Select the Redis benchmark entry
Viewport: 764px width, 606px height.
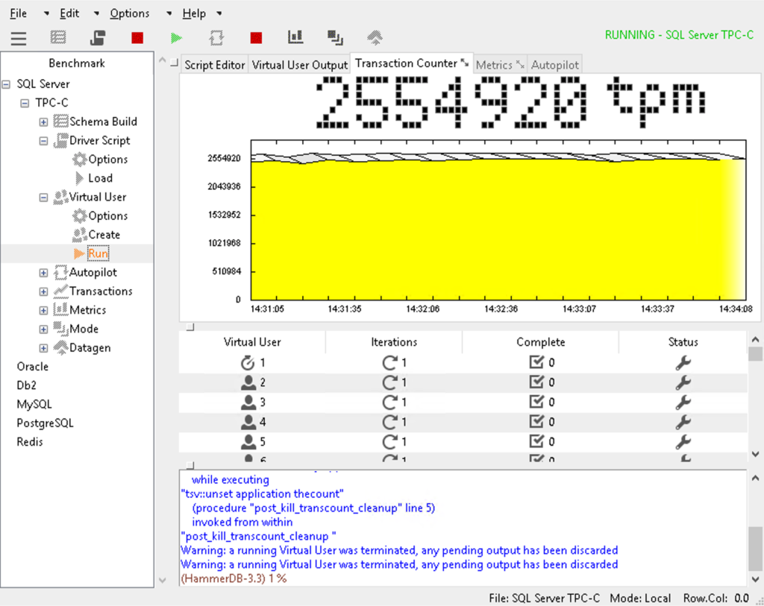point(30,442)
